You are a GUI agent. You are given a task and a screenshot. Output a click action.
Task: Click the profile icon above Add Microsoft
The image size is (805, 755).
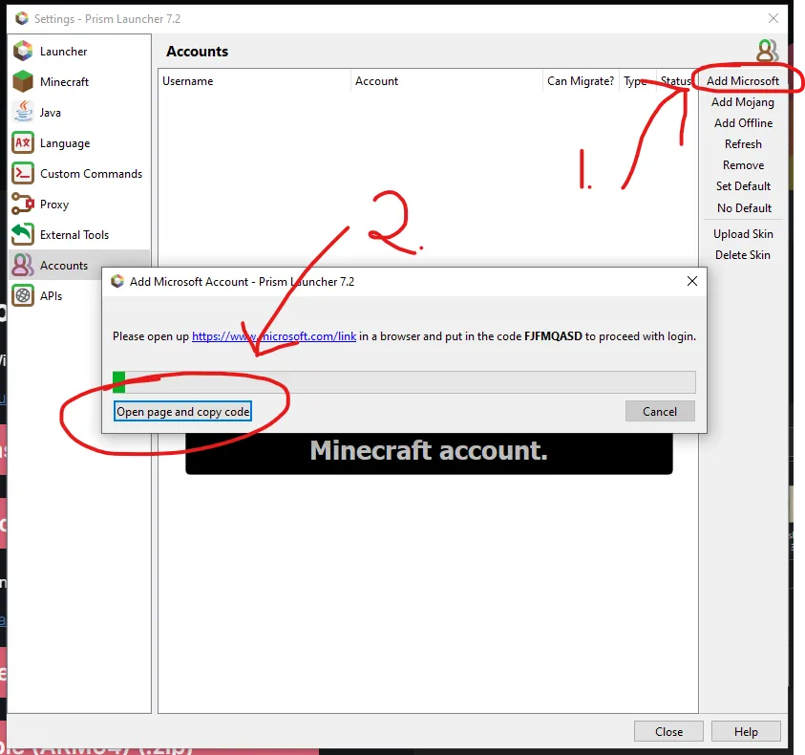tap(767, 51)
